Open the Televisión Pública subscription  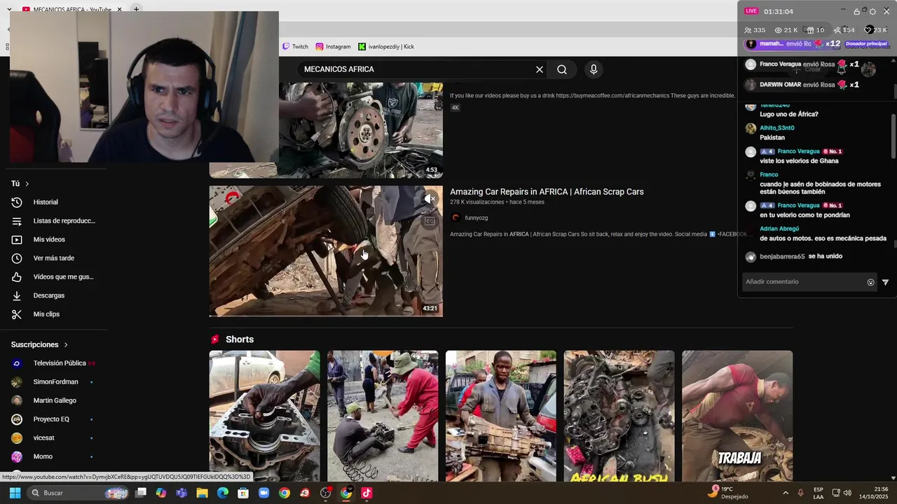(59, 363)
